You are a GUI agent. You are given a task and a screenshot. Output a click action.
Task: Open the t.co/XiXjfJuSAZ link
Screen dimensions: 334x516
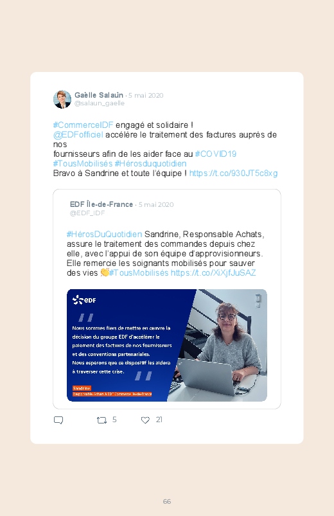(x=213, y=273)
